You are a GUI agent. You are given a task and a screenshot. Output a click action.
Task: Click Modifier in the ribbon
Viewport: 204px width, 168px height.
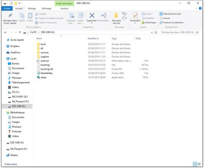(x=148, y=18)
